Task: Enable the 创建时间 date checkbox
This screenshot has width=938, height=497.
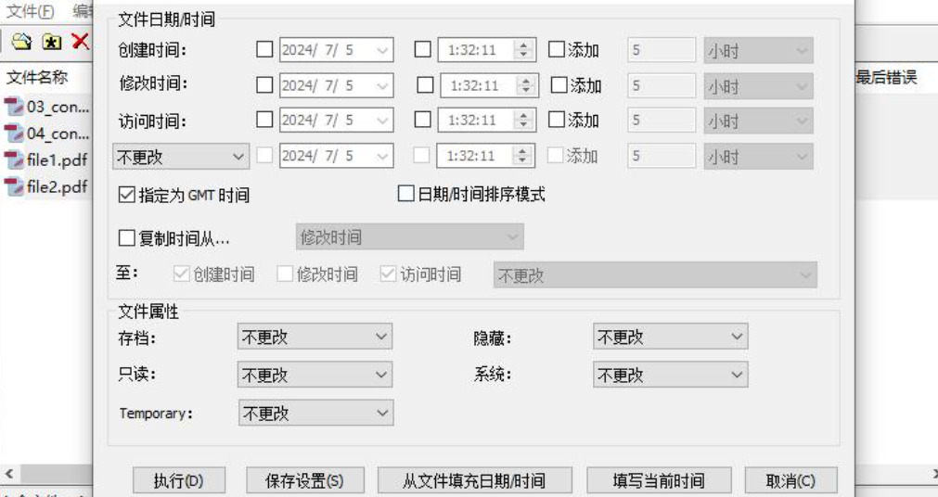Action: pos(264,50)
